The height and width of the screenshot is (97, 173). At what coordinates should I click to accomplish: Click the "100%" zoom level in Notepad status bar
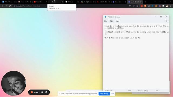pyautogui.click(x=129, y=91)
